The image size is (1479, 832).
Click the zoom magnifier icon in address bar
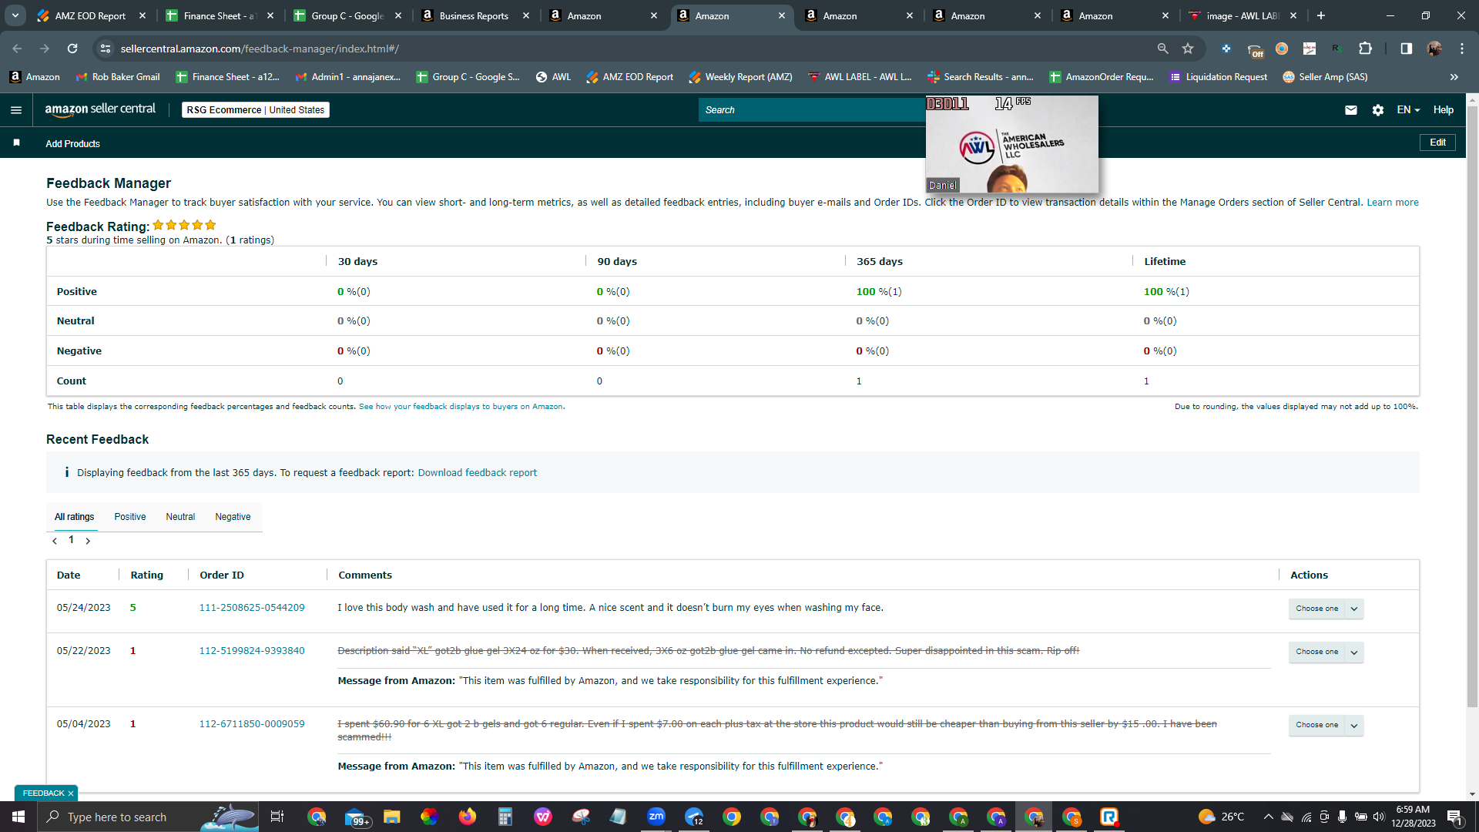1162,49
